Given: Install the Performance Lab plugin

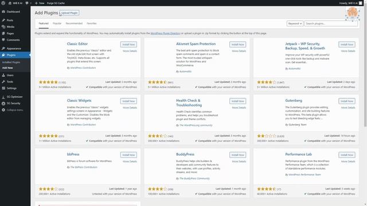Looking at the screenshot, I should (346, 155).
